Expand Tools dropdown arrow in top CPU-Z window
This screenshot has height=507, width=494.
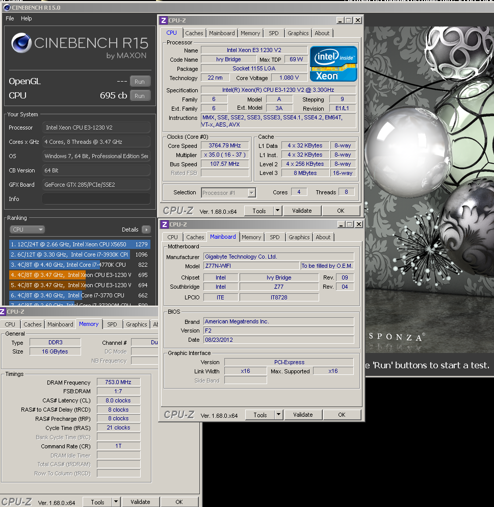[278, 211]
